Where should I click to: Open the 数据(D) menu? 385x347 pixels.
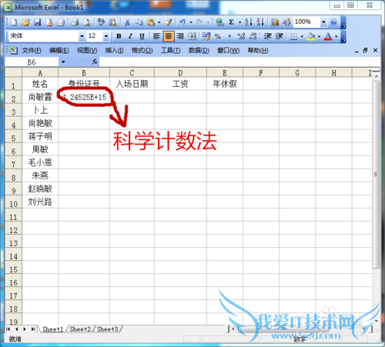199,51
